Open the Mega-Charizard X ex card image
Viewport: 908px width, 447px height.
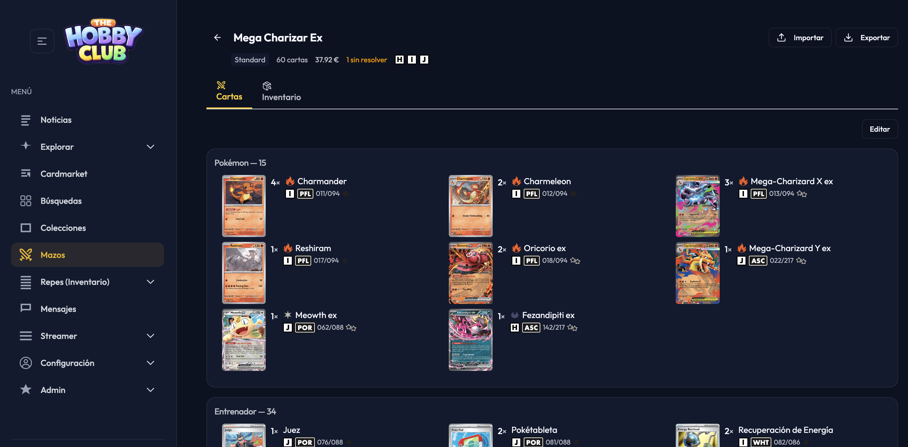tap(698, 206)
